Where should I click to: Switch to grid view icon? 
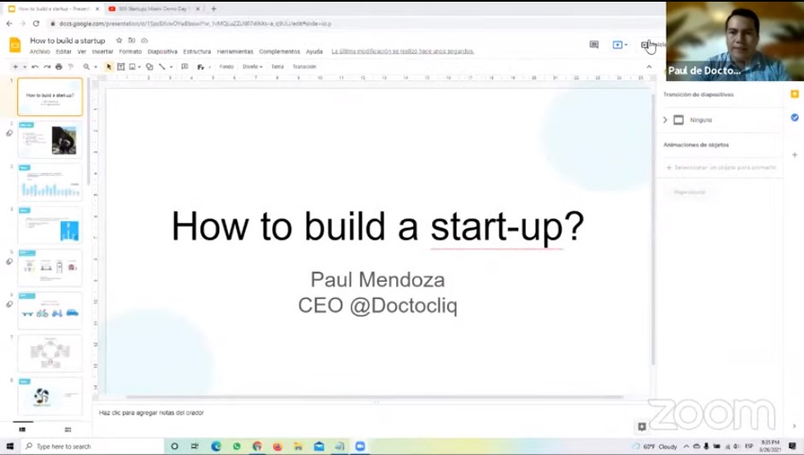[67, 429]
